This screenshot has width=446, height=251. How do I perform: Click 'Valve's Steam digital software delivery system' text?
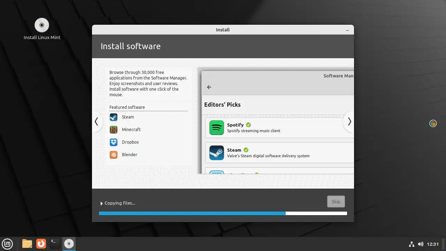coord(268,156)
